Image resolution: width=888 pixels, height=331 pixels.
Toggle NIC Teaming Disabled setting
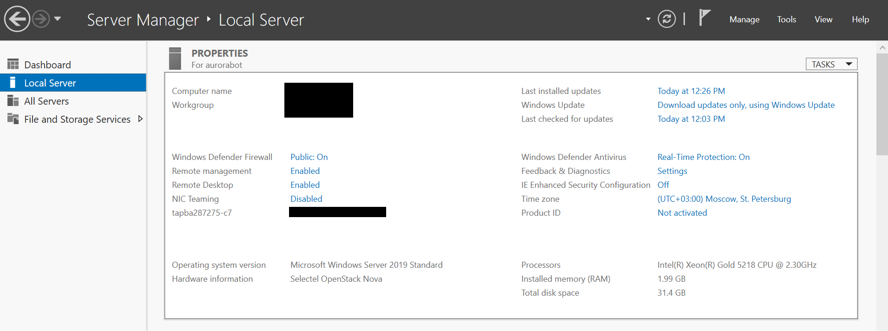(306, 199)
